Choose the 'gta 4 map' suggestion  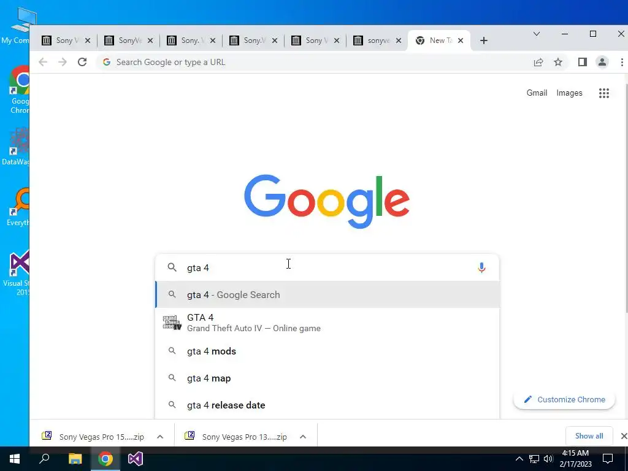pyautogui.click(x=327, y=378)
